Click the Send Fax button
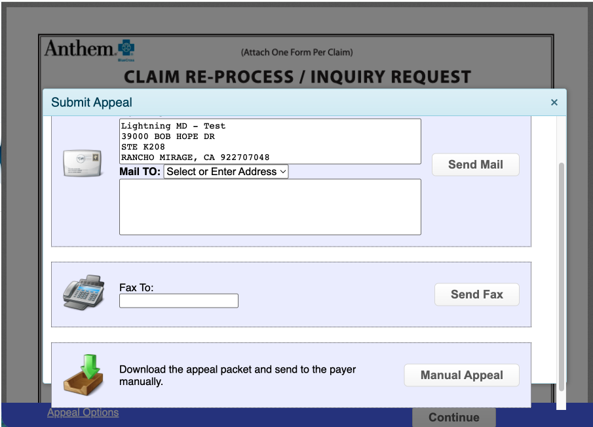Viewport: 593px width, 427px height. click(x=476, y=294)
